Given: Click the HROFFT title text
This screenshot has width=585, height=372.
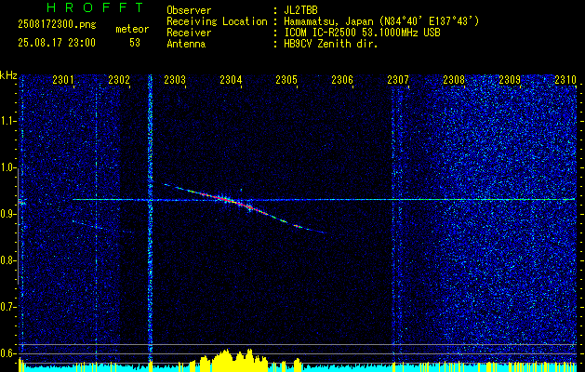Looking at the screenshot, I should click(95, 7).
